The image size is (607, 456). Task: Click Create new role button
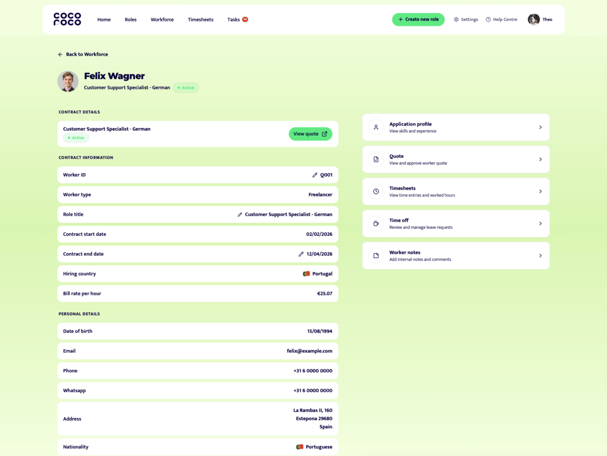click(x=418, y=20)
